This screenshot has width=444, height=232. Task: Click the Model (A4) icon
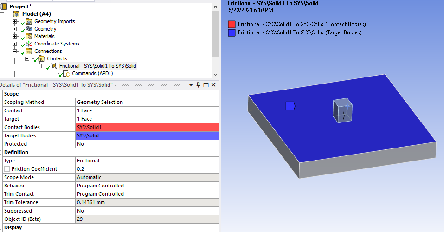pyautogui.click(x=16, y=14)
